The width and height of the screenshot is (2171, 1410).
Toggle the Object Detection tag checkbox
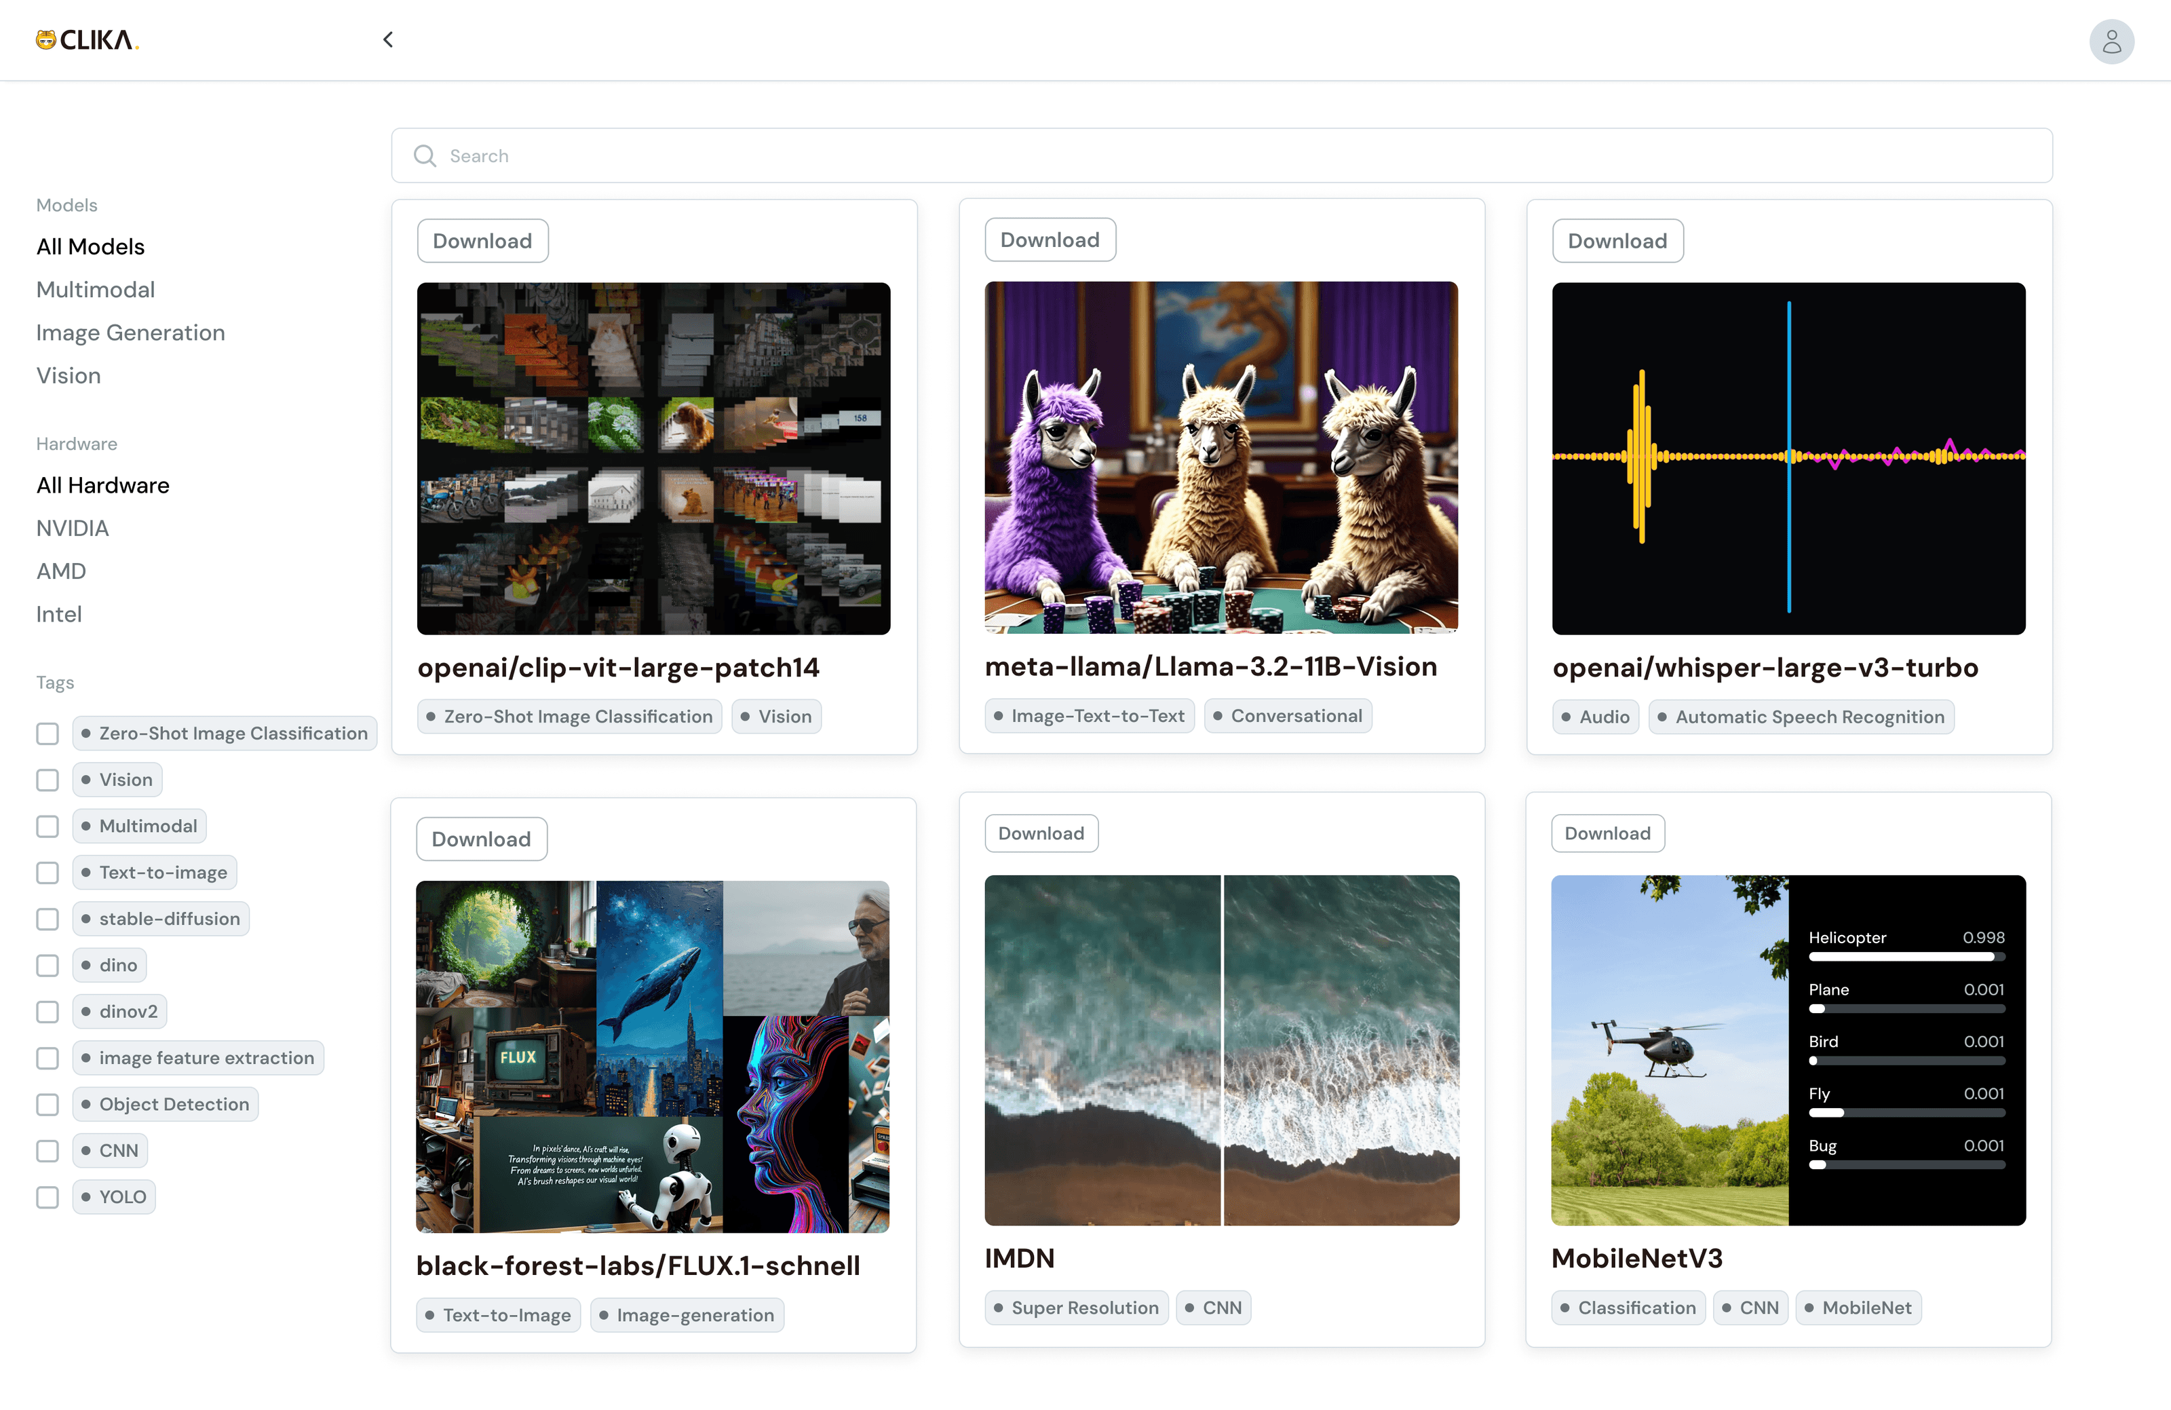pyautogui.click(x=47, y=1105)
